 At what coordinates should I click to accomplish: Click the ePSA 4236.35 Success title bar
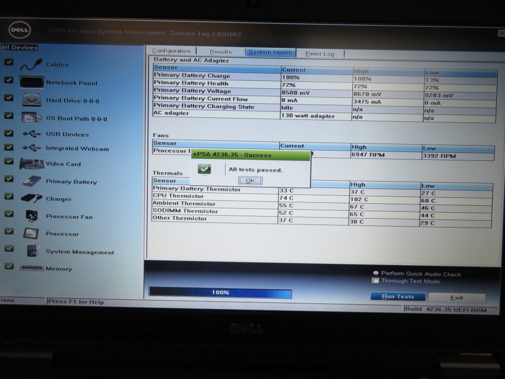251,155
